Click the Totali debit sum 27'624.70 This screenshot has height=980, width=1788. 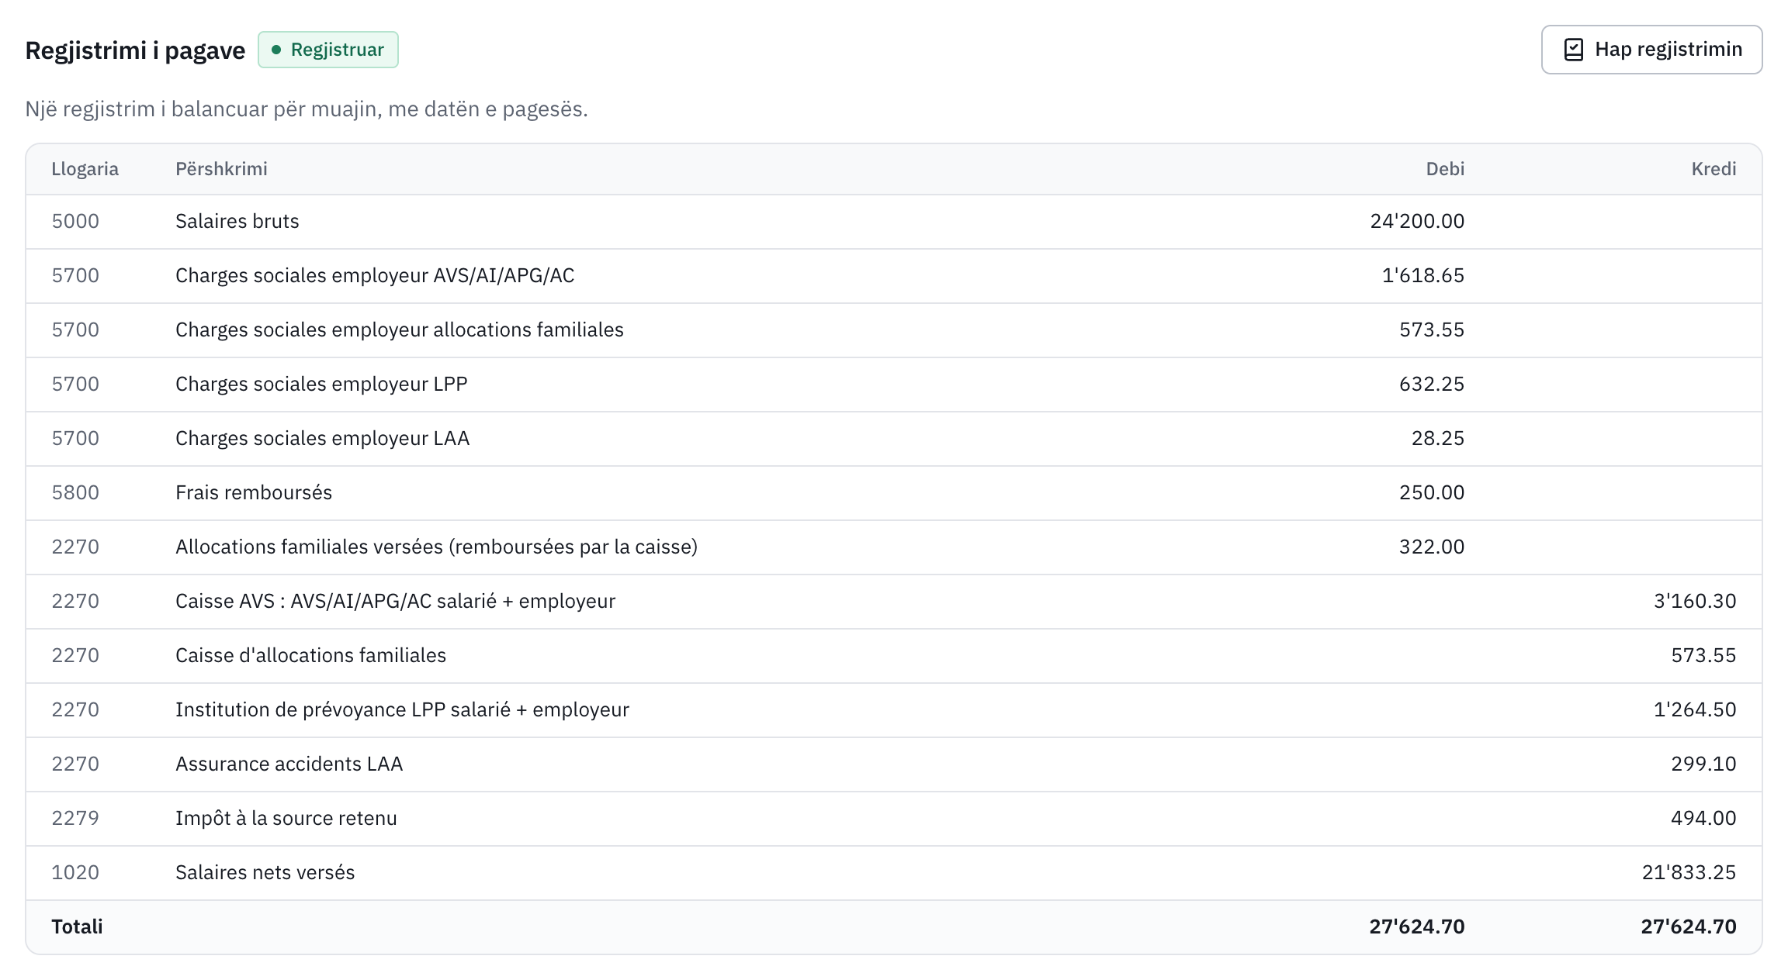(1417, 927)
